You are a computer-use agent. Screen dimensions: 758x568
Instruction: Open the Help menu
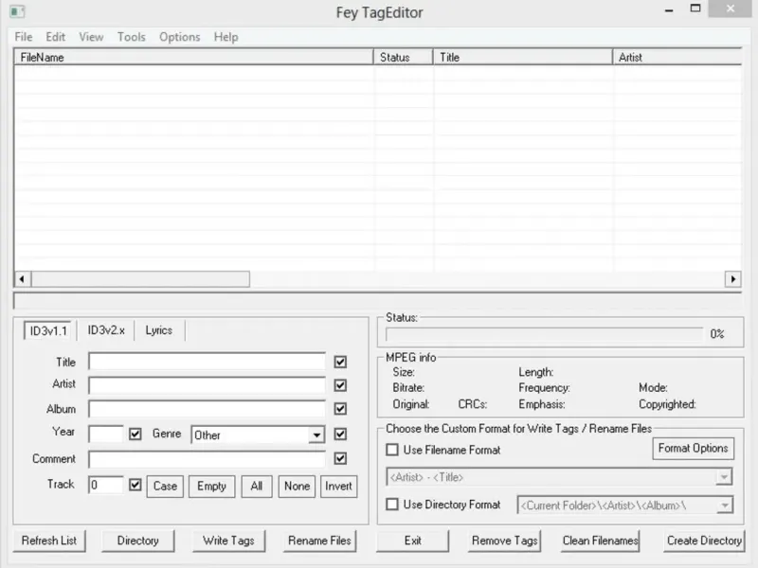point(226,37)
